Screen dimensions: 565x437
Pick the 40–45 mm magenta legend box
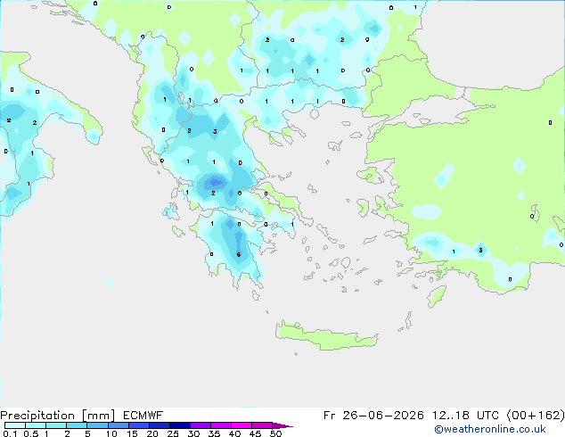(x=242, y=425)
